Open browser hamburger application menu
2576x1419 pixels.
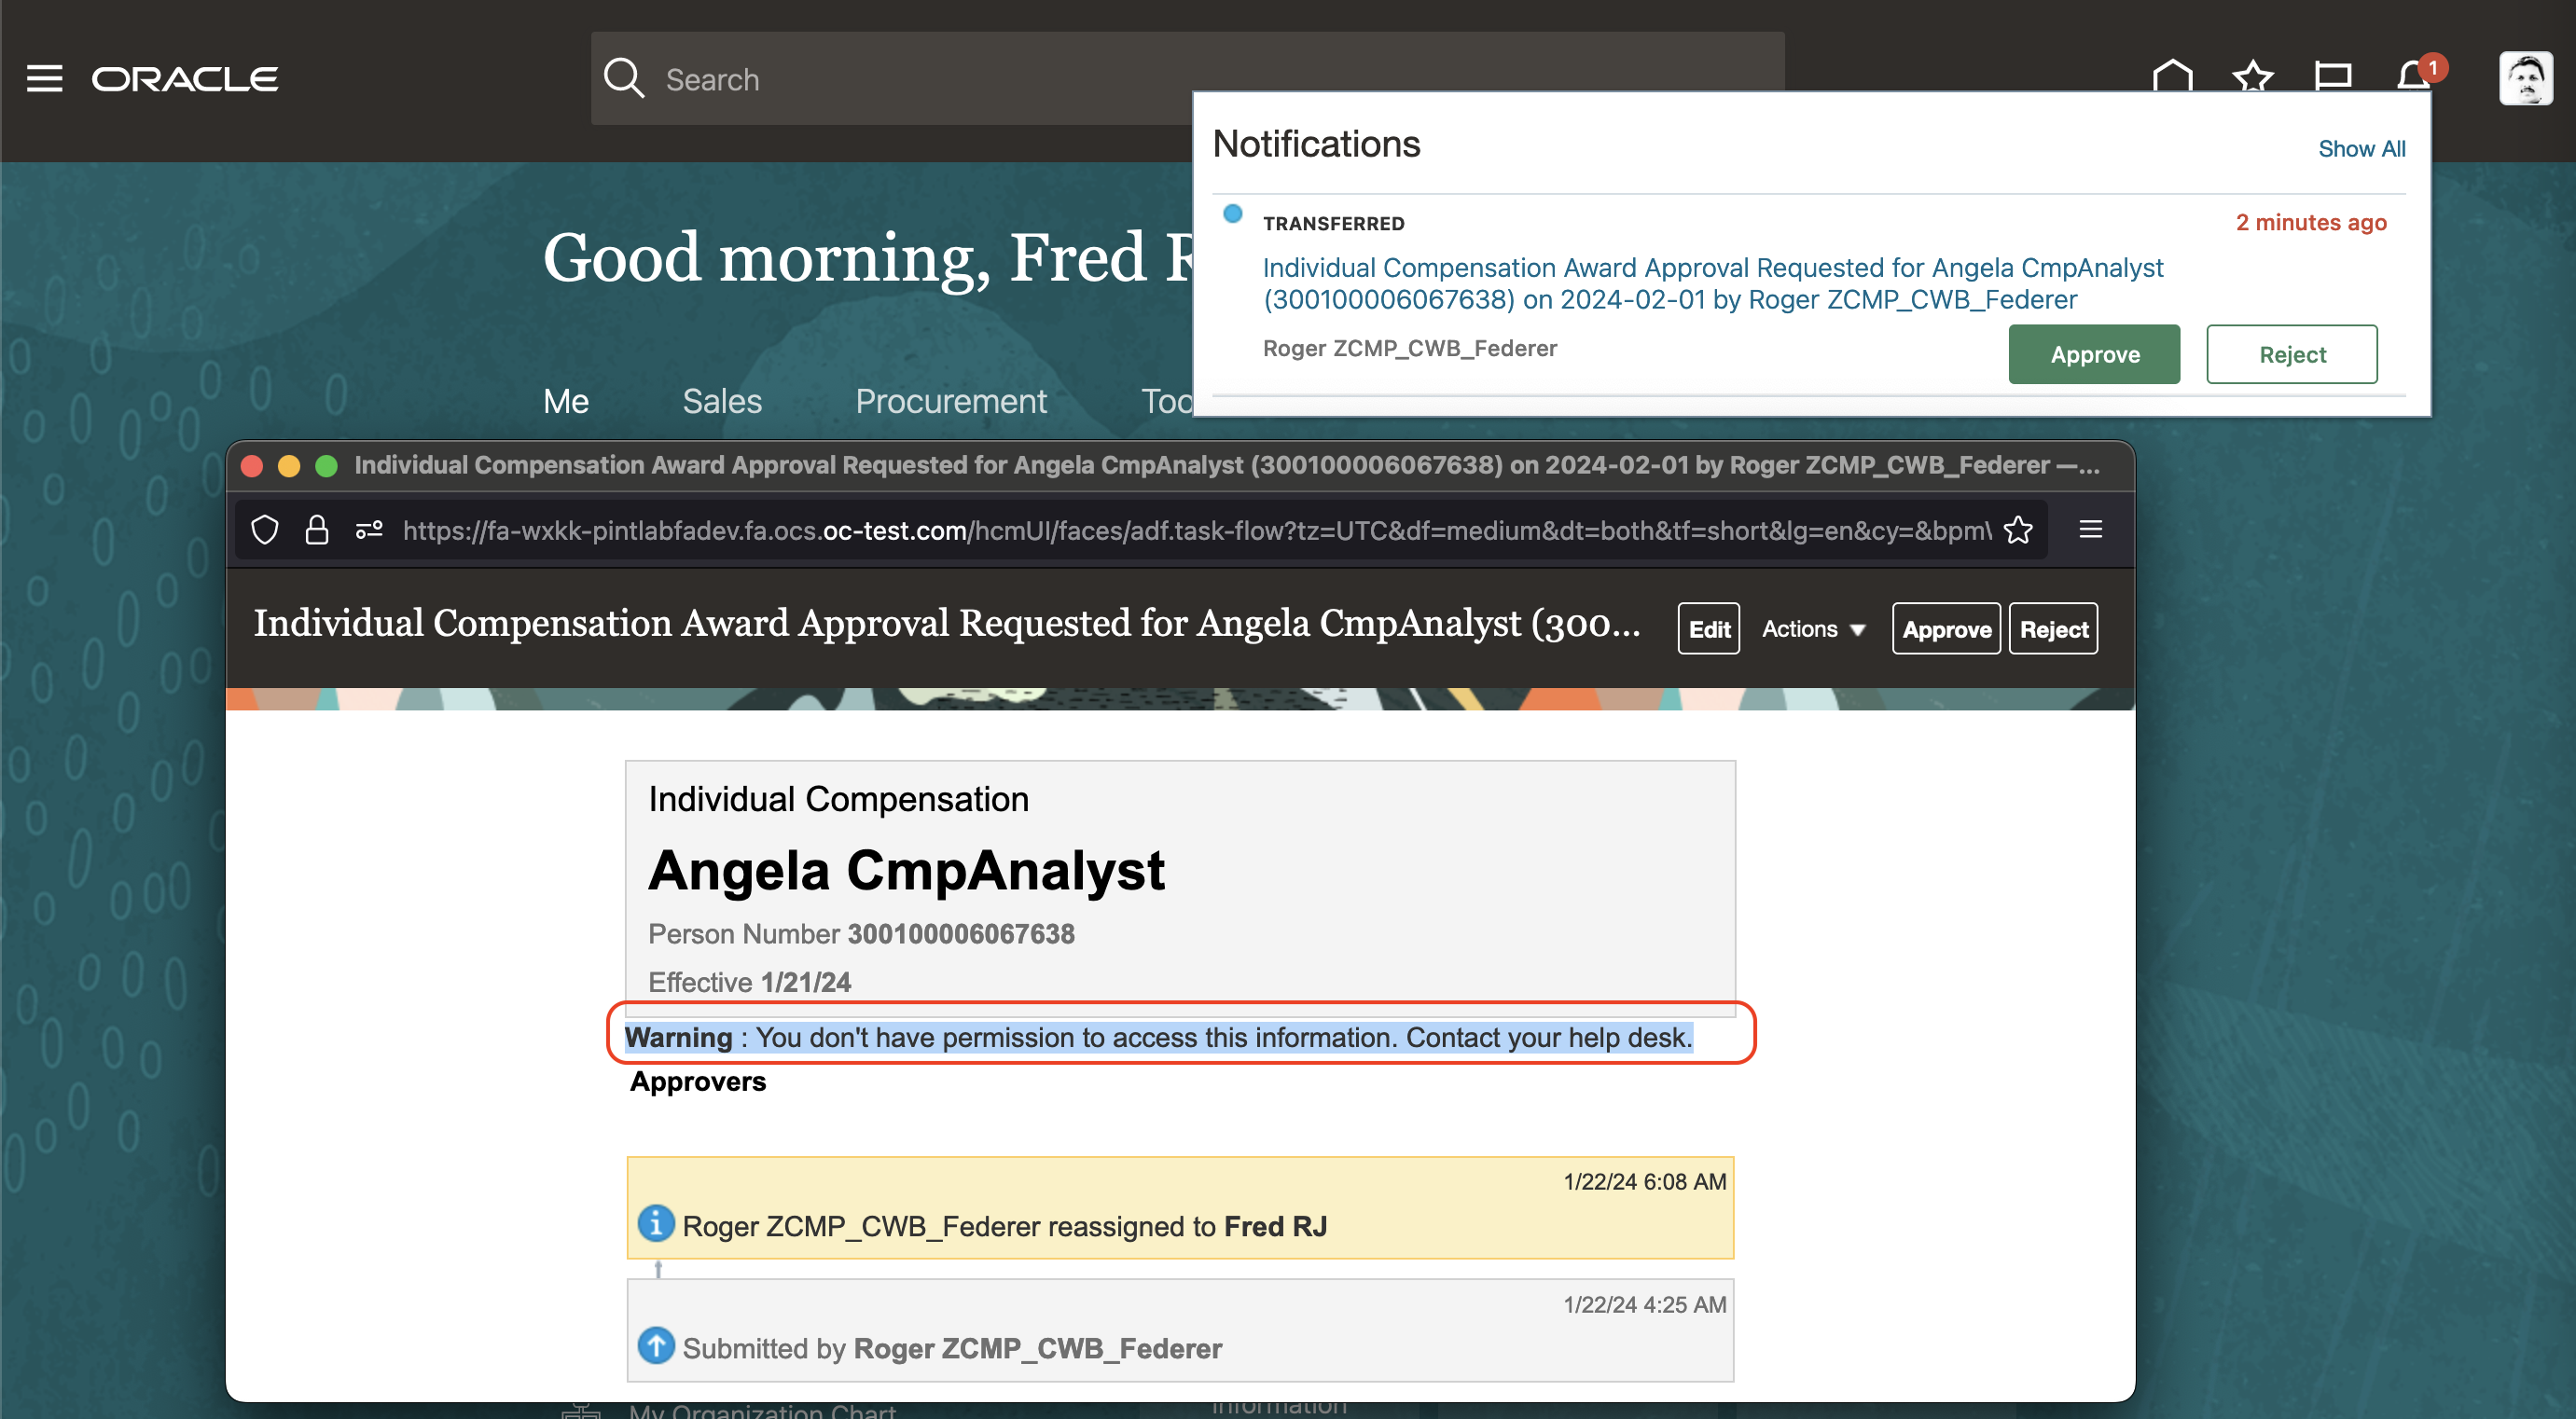[2090, 530]
